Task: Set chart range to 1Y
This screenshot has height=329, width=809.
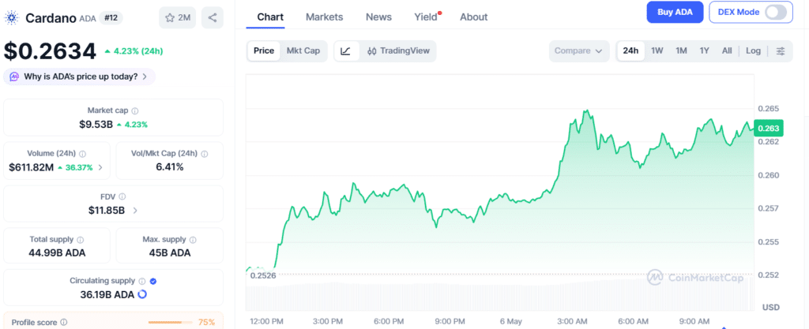Action: tap(704, 51)
